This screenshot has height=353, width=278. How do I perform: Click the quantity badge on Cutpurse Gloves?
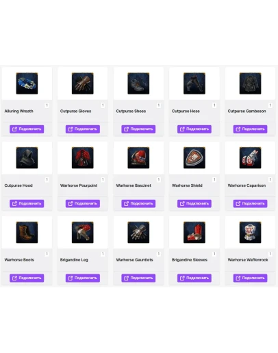coord(103,105)
